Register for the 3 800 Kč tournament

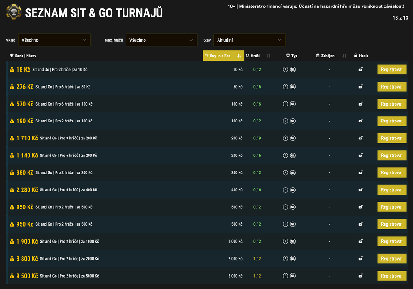pos(392,258)
